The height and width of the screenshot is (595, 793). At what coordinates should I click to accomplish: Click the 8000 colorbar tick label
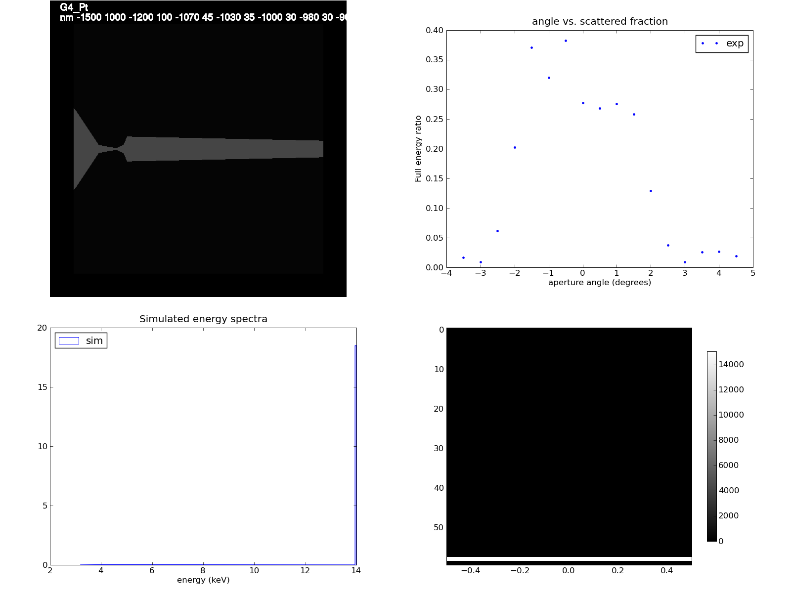pos(729,440)
